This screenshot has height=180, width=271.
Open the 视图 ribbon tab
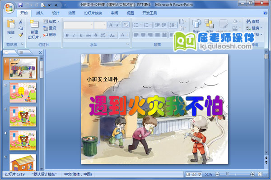pyautogui.click(x=130, y=13)
